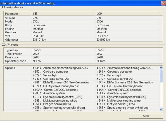Select LCM option 661 BMW Business C53
The width and height of the screenshot is (166, 121).
[x=125, y=82]
